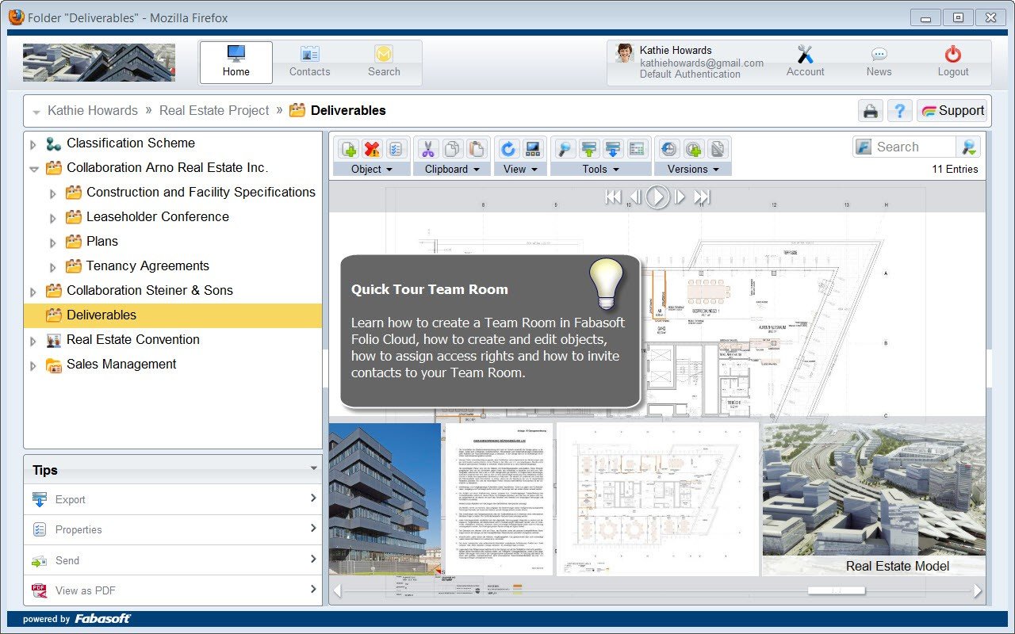The width and height of the screenshot is (1015, 634).
Task: Click the delete object red X icon
Action: [x=372, y=148]
